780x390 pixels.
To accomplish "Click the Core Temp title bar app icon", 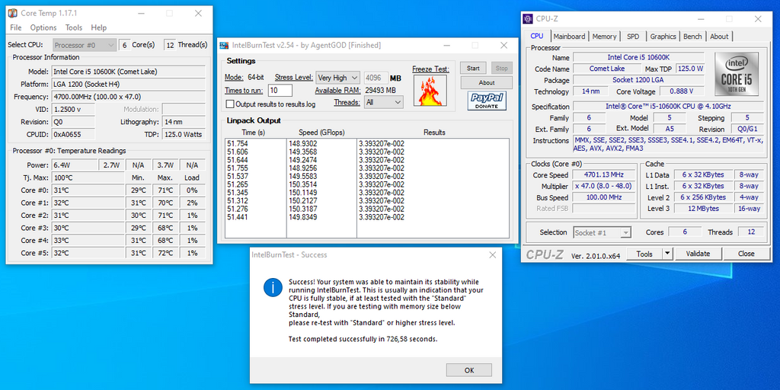I will [x=13, y=14].
